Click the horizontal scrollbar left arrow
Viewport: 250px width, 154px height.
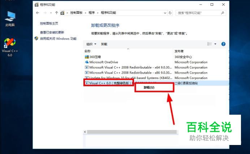coord(85,132)
